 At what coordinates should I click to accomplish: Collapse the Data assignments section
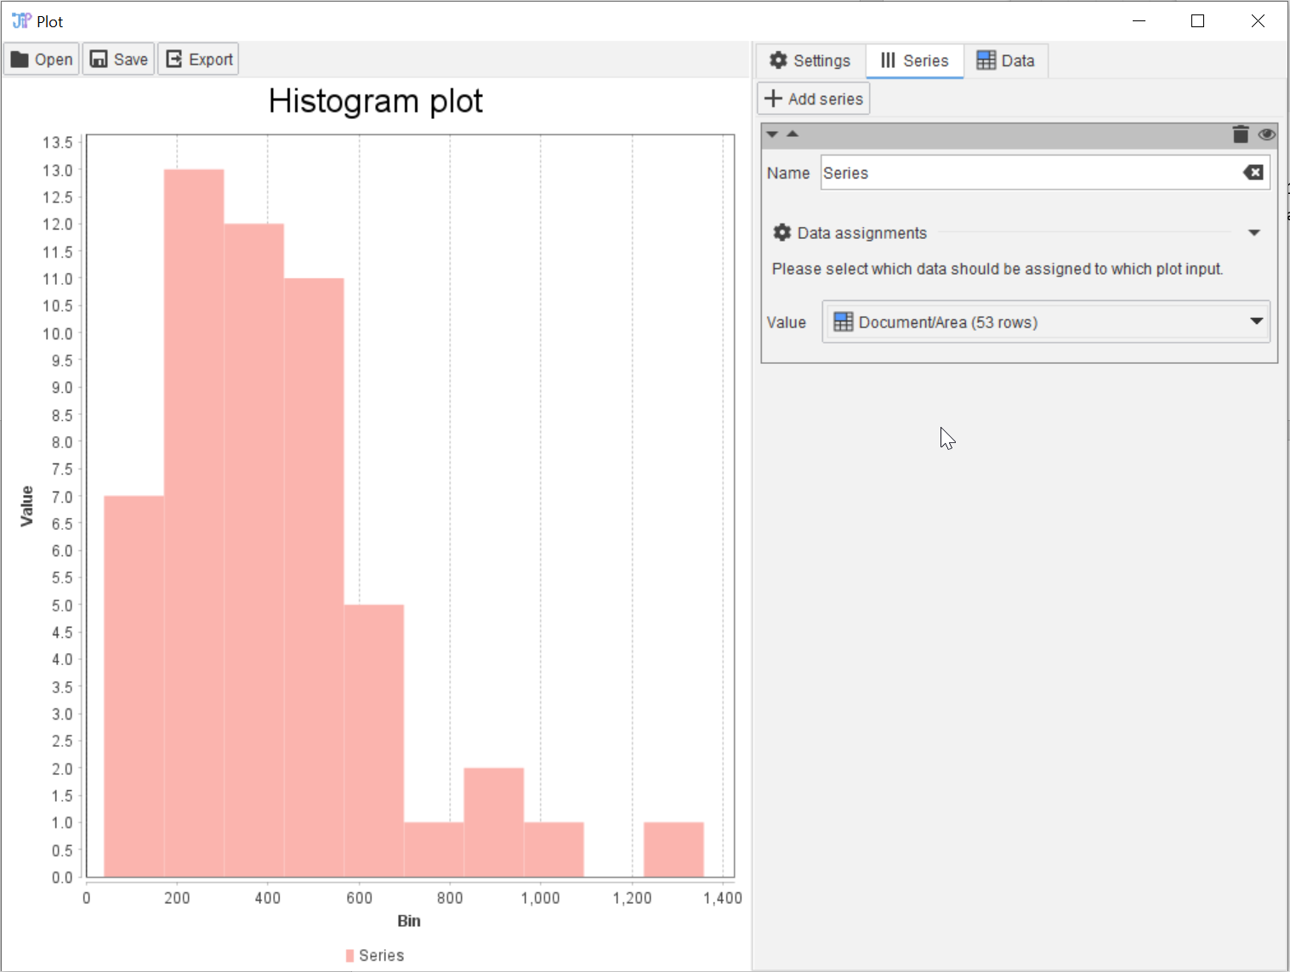point(1253,233)
